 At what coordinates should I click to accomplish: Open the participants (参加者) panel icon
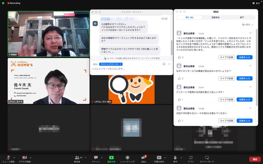click(77, 157)
